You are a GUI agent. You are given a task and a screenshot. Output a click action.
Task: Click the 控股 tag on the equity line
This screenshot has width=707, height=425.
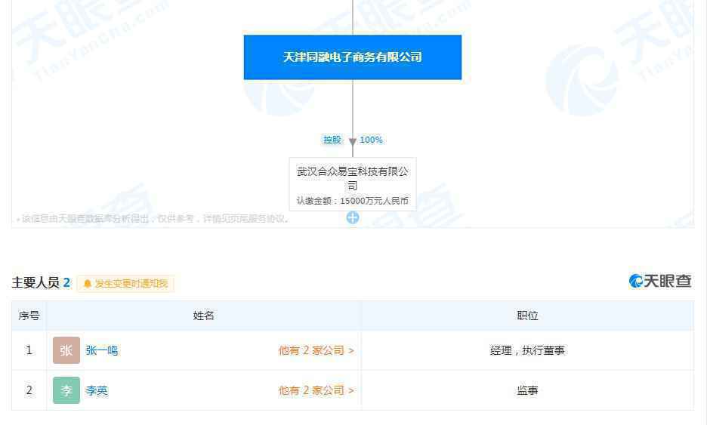332,140
